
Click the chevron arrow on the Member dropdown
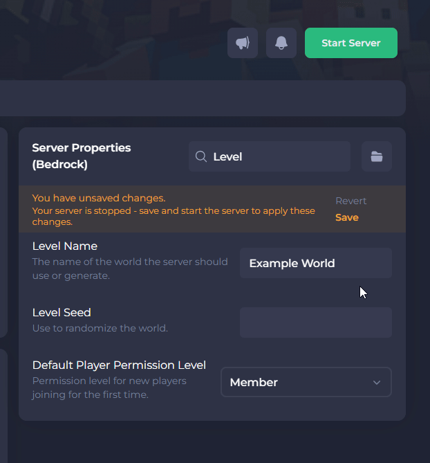tap(377, 383)
